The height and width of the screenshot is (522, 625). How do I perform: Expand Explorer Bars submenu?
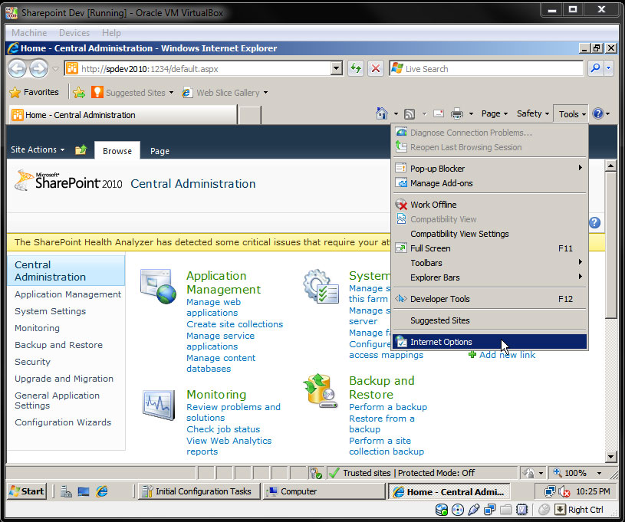tap(489, 277)
